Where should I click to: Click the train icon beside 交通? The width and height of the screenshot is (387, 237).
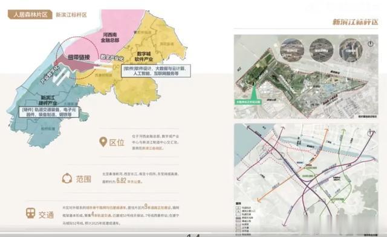(31, 213)
